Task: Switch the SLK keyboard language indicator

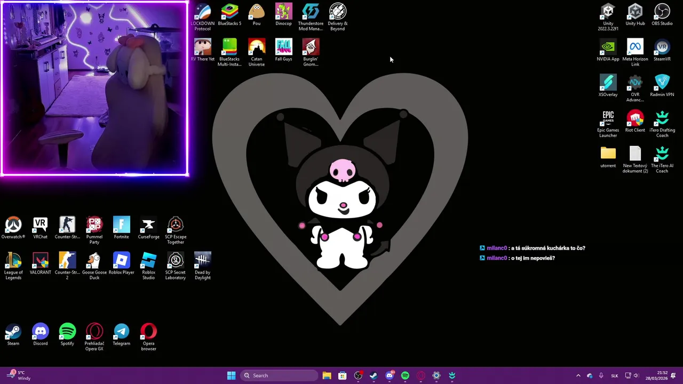Action: (x=615, y=375)
